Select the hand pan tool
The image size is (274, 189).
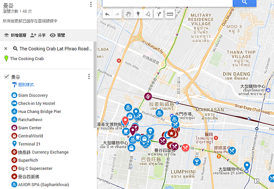[128, 14]
